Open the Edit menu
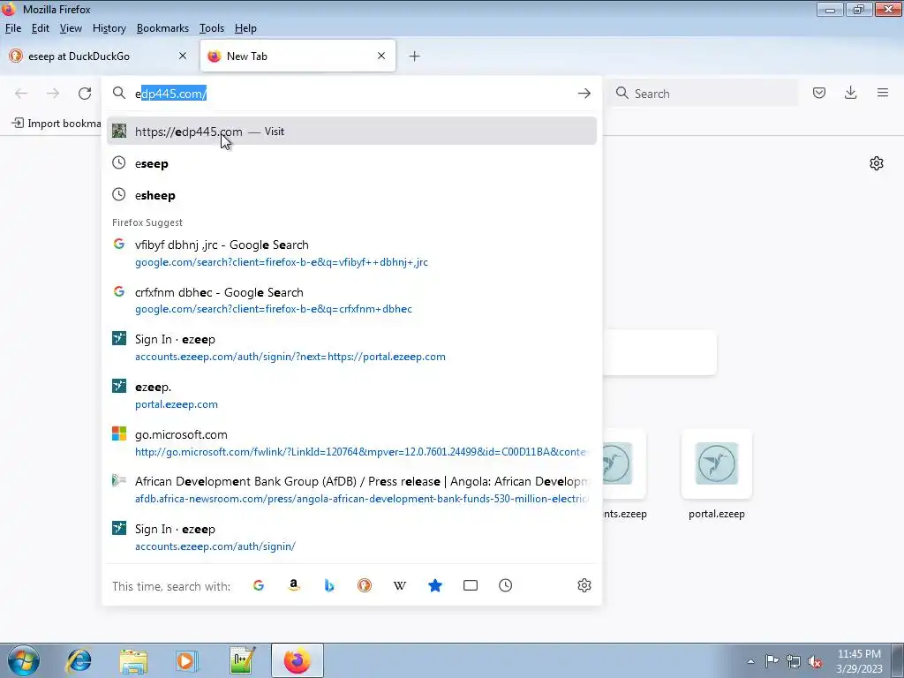904x678 pixels. 40,28
